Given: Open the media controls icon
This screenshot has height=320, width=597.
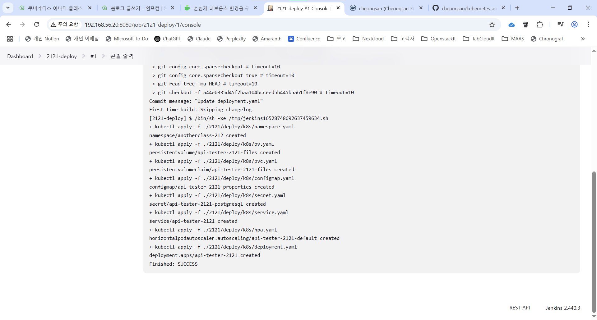Looking at the screenshot, I should coord(560,25).
